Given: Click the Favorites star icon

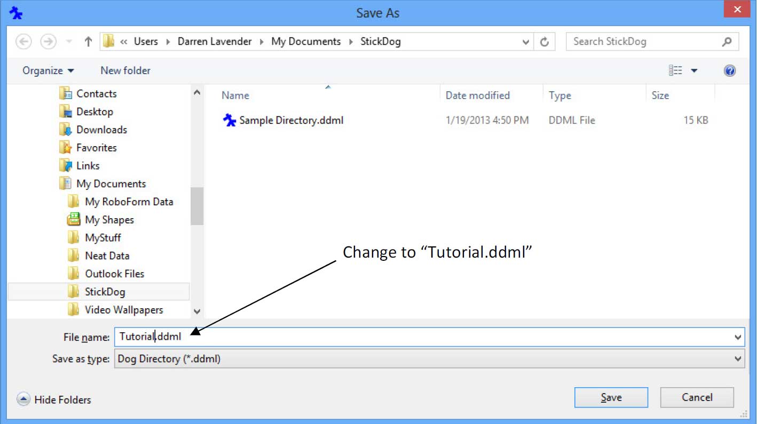Looking at the screenshot, I should (67, 147).
